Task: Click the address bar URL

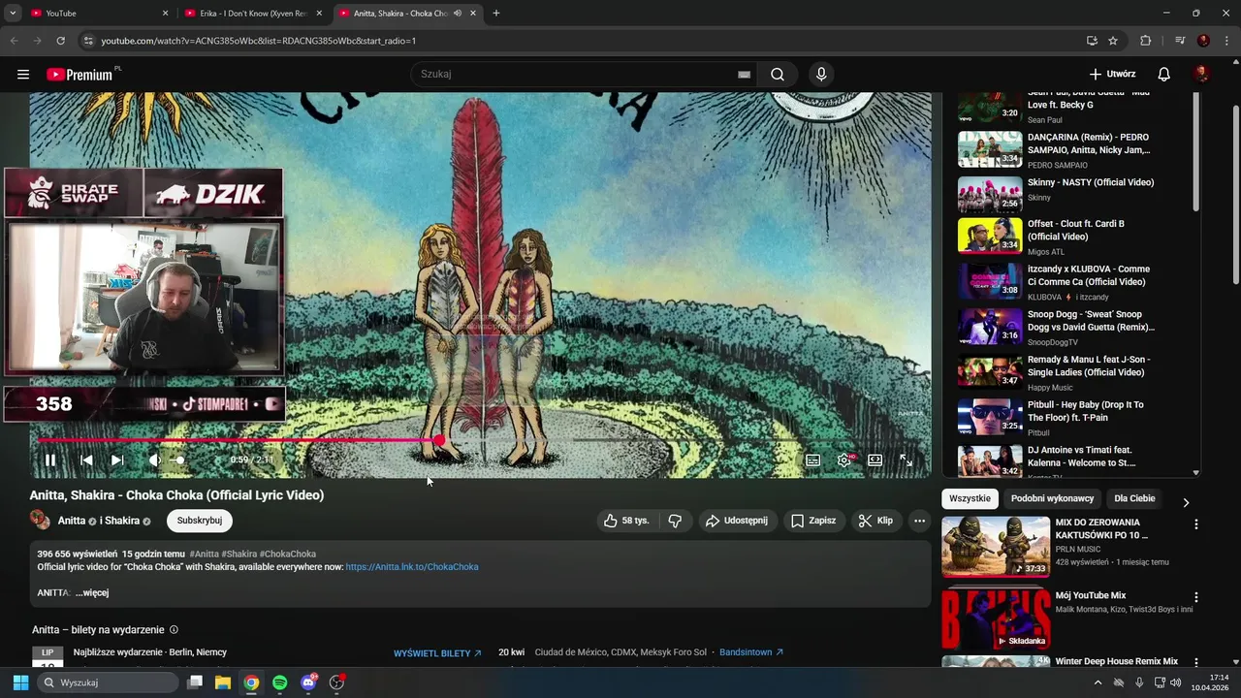Action: point(259,41)
